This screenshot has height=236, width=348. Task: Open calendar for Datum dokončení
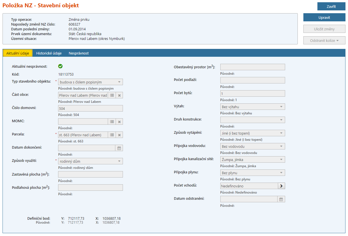pos(119,148)
